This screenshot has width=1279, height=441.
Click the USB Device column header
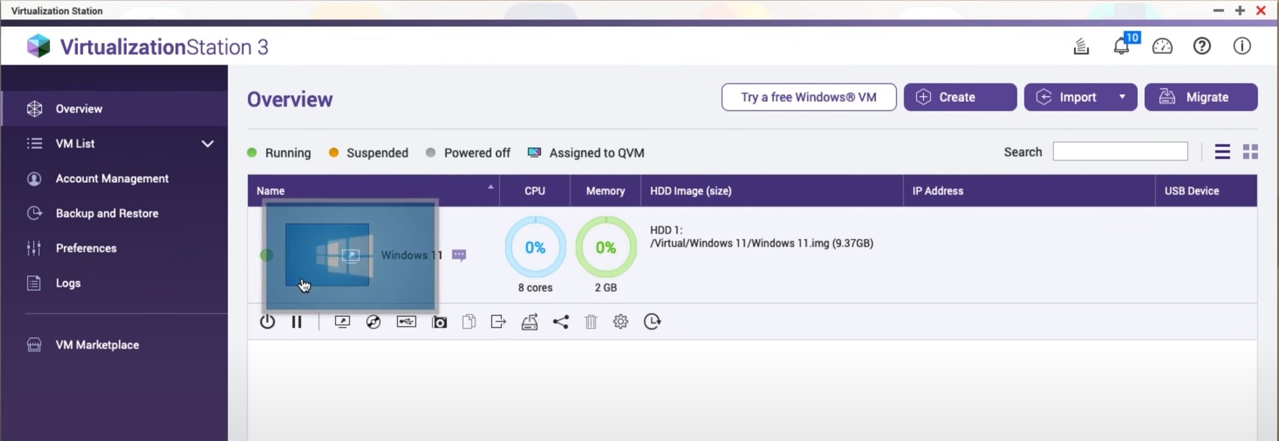(1206, 191)
